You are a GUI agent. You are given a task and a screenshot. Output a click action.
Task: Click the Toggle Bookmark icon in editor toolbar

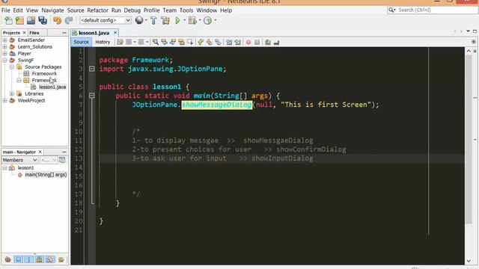[218, 42]
